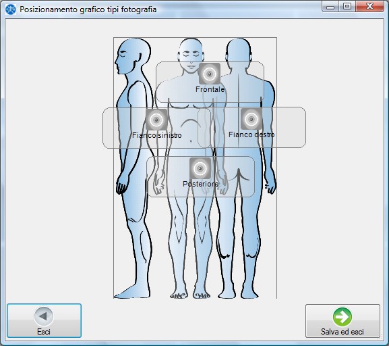This screenshot has height=346, width=389.
Task: Click the Fianco sinistro label
Action: click(x=157, y=135)
